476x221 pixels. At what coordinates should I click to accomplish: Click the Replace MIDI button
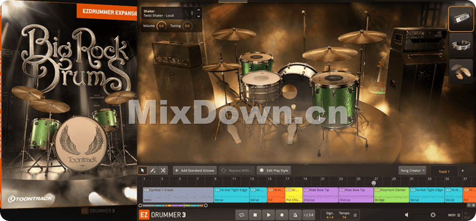(237, 171)
